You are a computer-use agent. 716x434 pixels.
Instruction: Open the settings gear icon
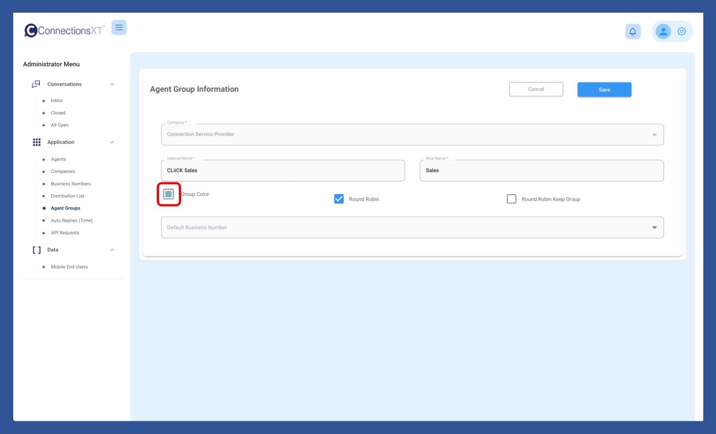[682, 31]
